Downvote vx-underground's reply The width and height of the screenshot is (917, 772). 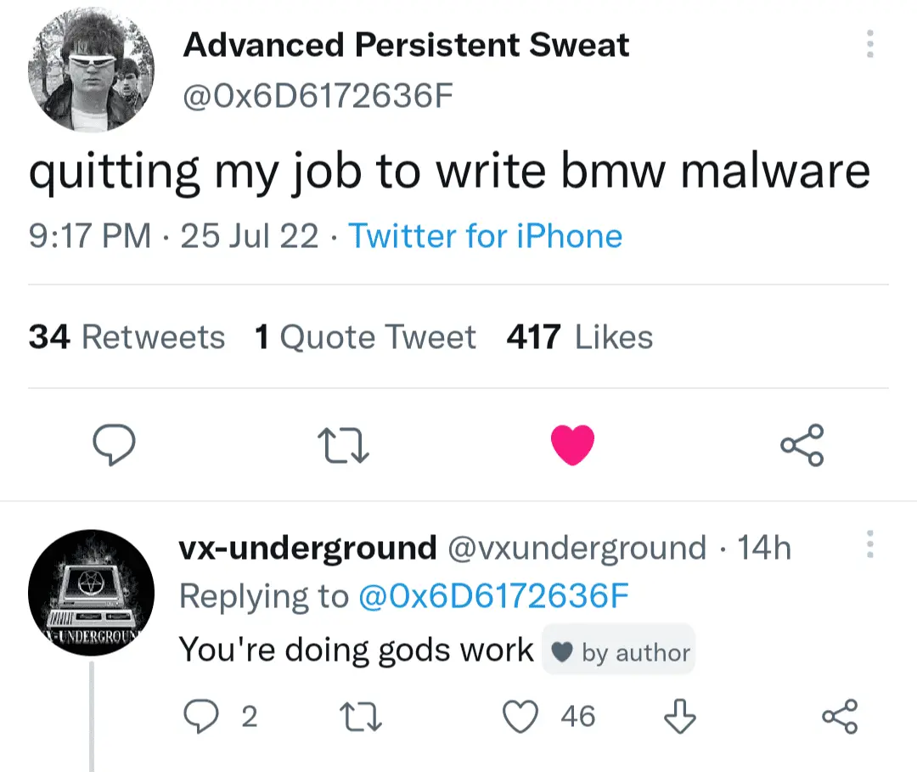679,718
